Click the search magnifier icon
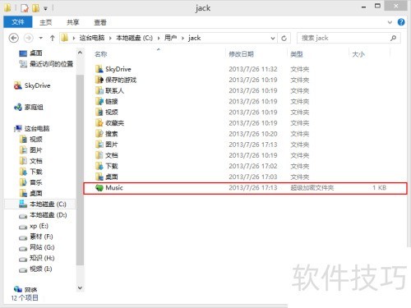Image resolution: width=411 pixels, height=308 pixels. point(394,38)
